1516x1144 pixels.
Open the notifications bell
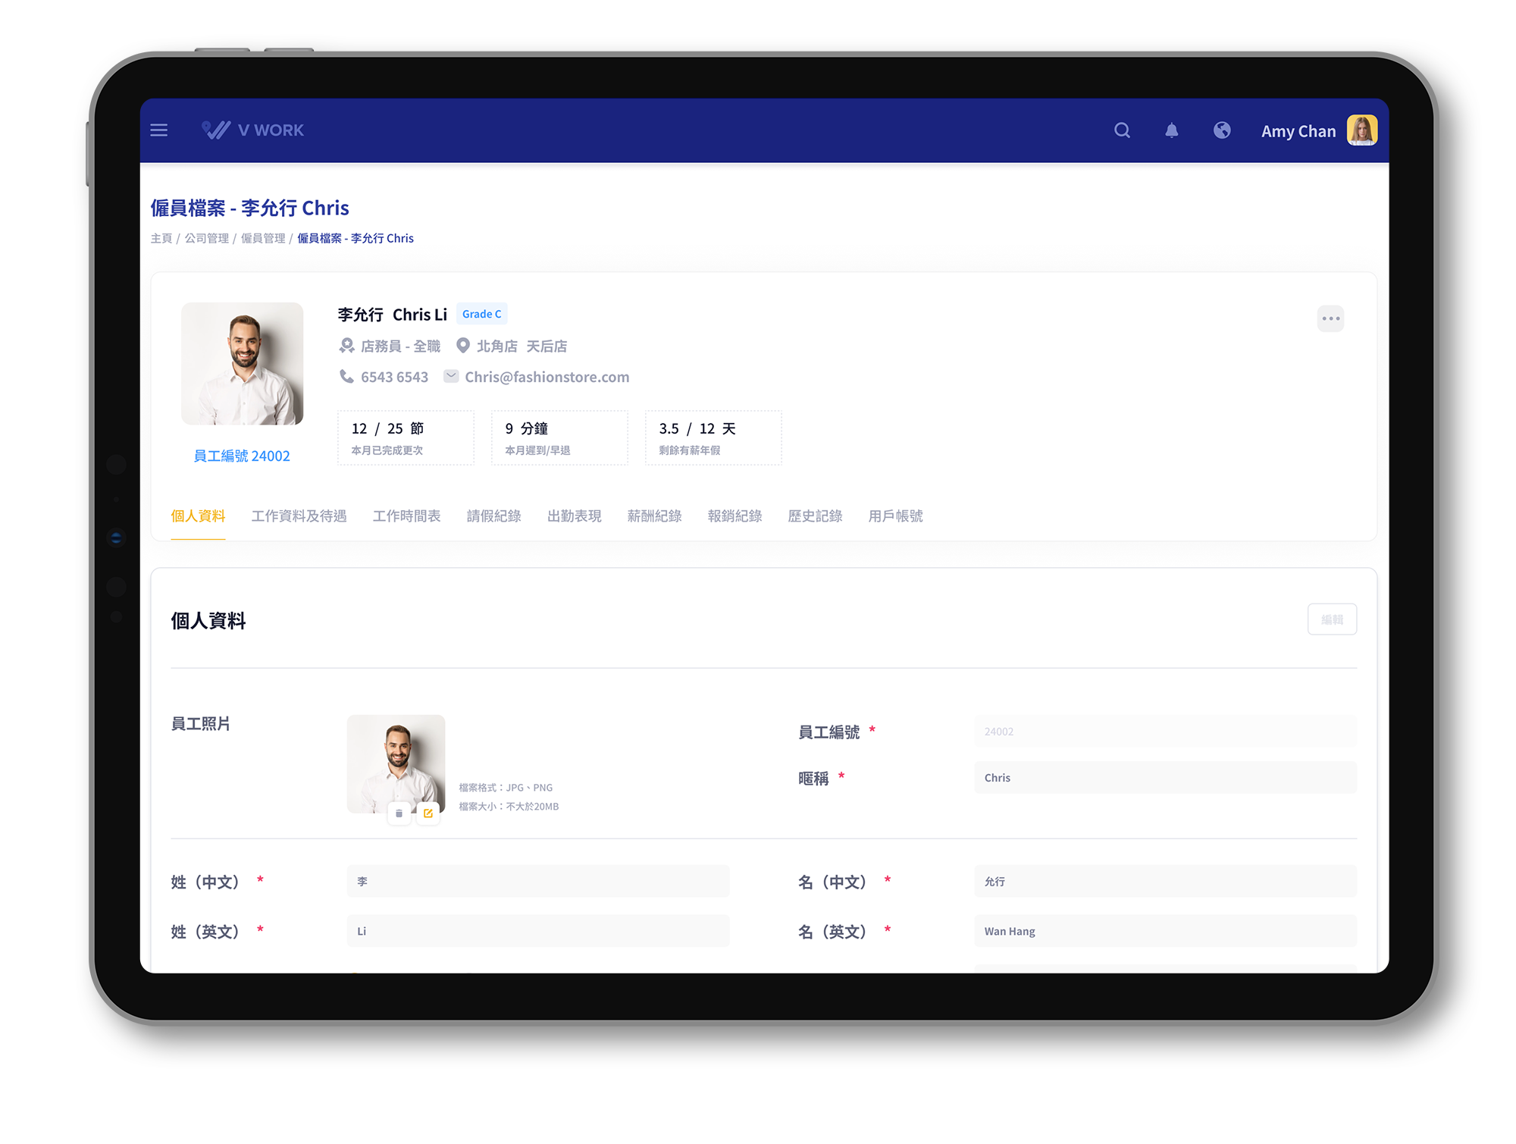1171,130
